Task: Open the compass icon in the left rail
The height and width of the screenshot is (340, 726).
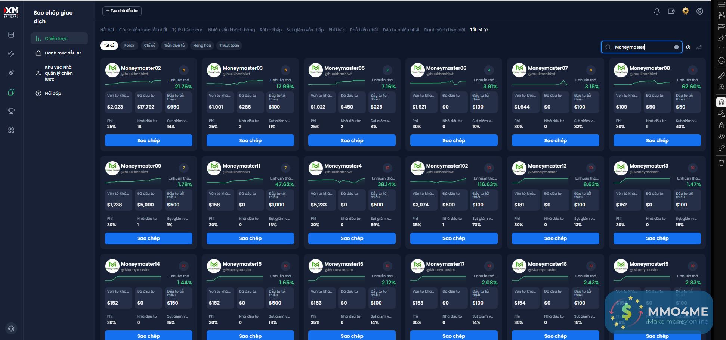Action: tap(11, 73)
